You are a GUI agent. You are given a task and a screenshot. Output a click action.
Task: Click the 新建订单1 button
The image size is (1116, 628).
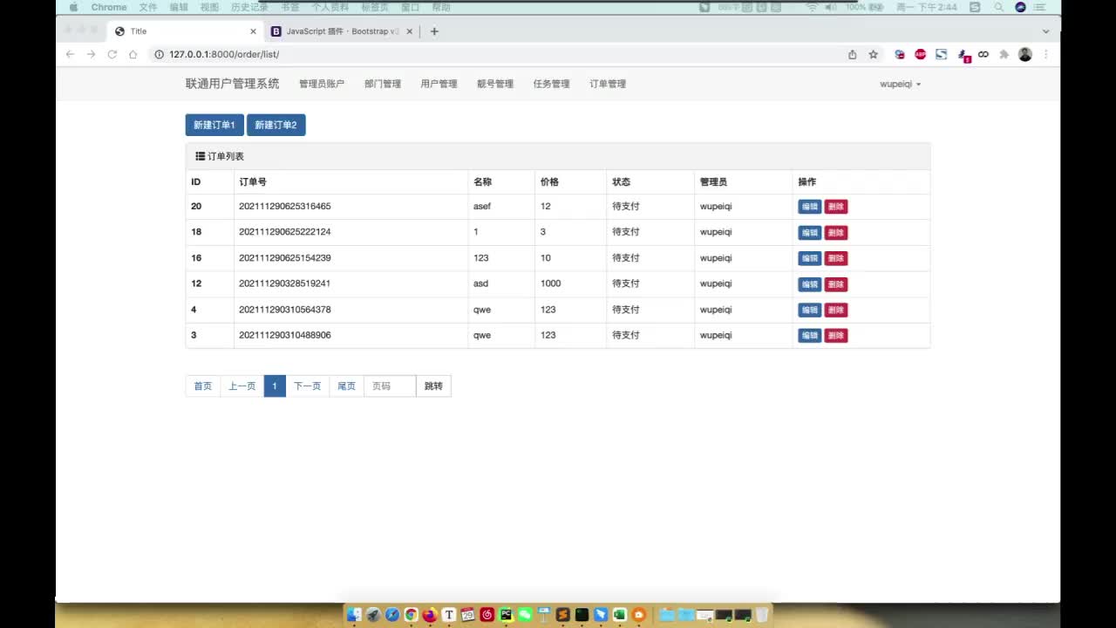(214, 125)
